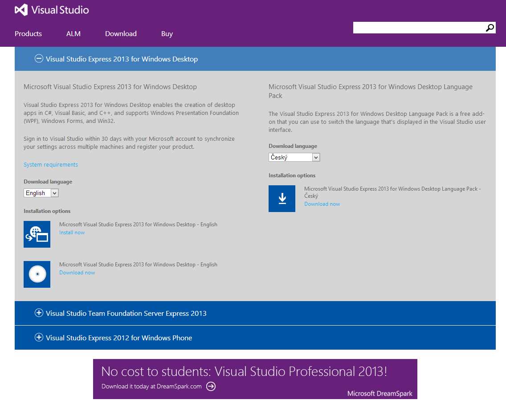The image size is (506, 404).
Task: Expand Visual Studio Team Foundation Server Express 2013
Action: coord(126,313)
